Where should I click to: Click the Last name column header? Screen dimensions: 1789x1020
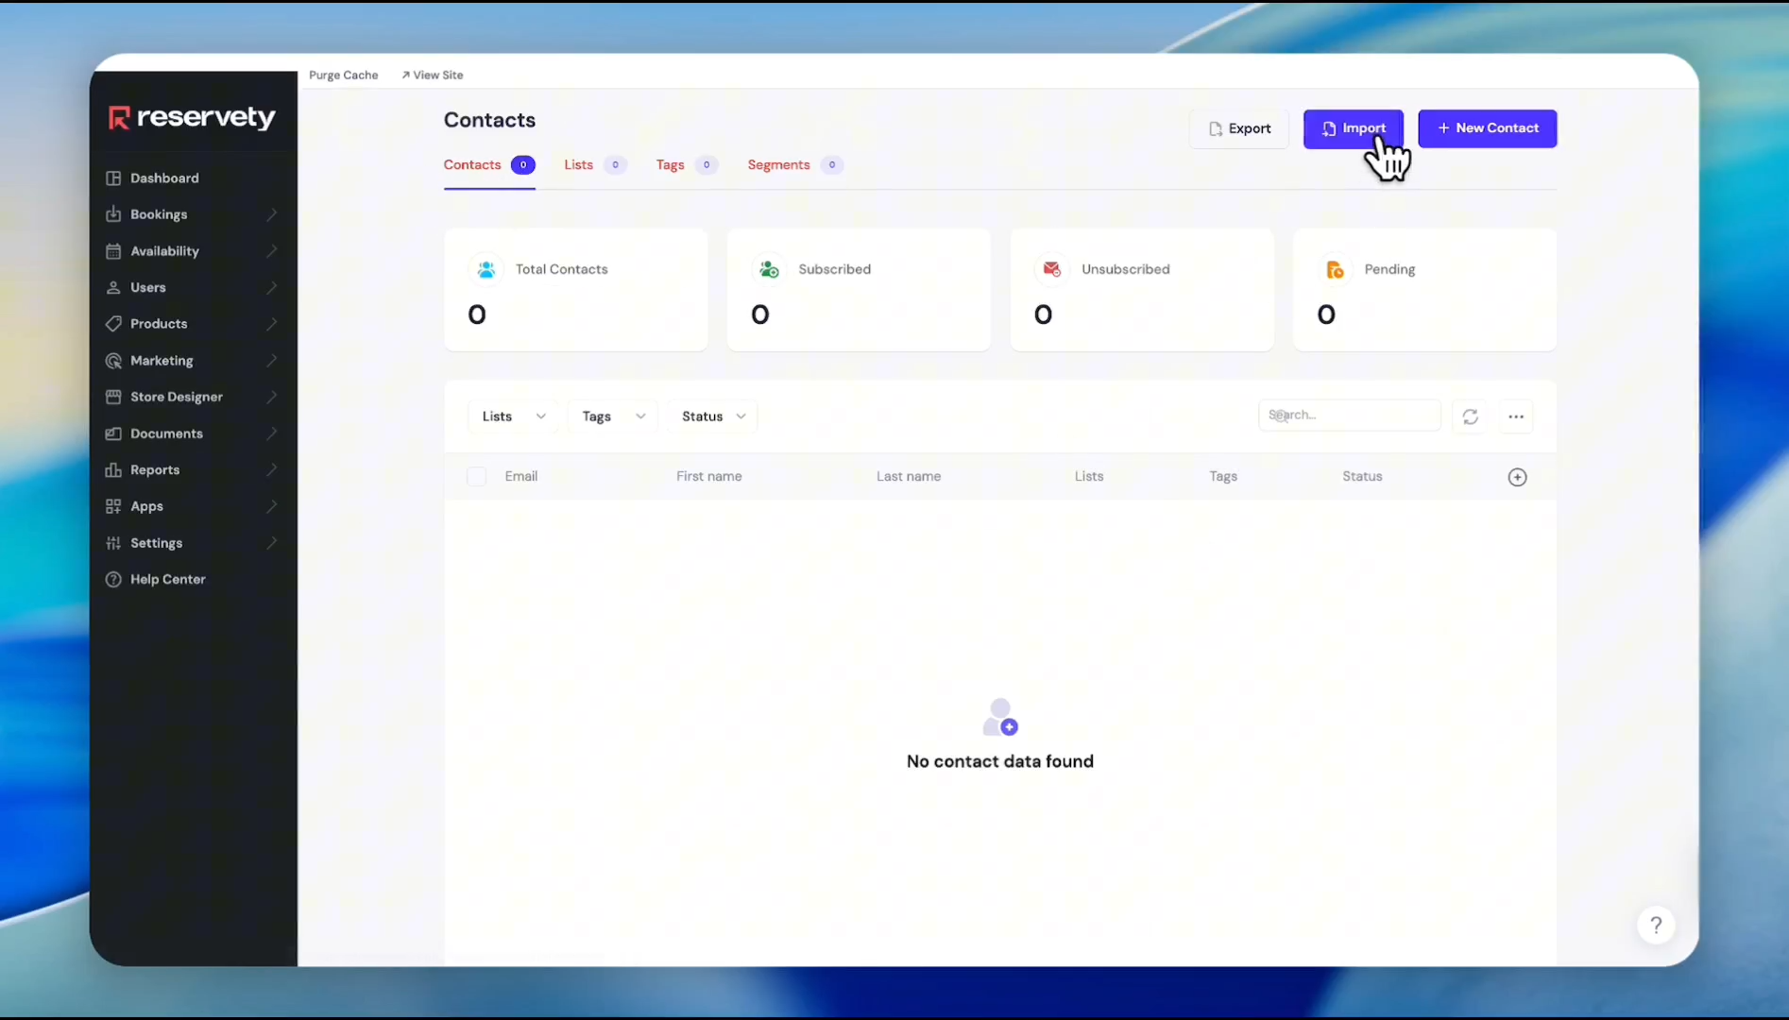click(x=909, y=477)
